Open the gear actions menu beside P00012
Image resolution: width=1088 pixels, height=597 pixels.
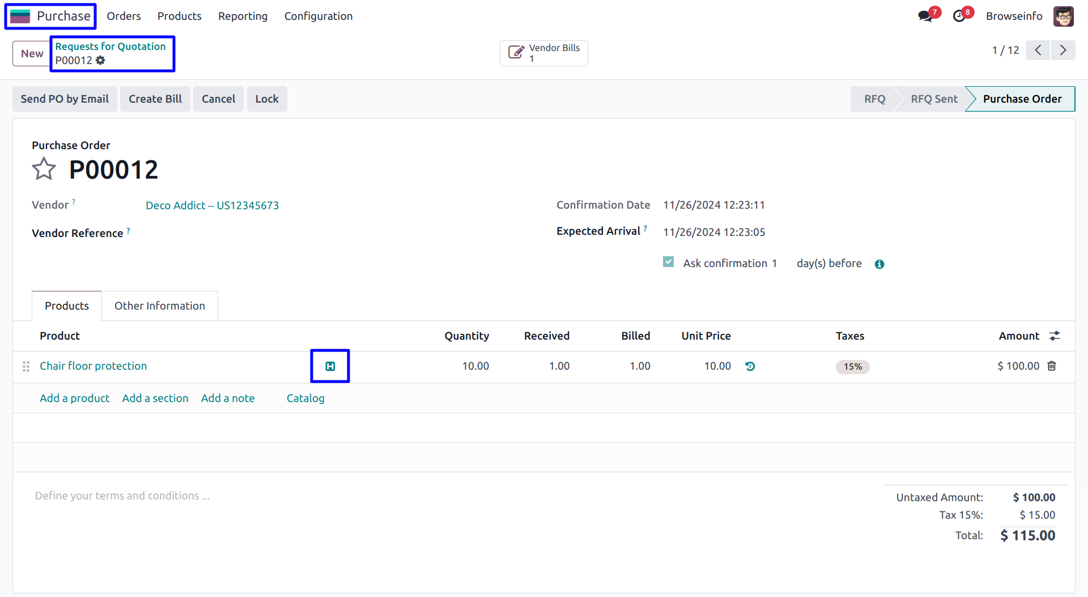(x=100, y=60)
